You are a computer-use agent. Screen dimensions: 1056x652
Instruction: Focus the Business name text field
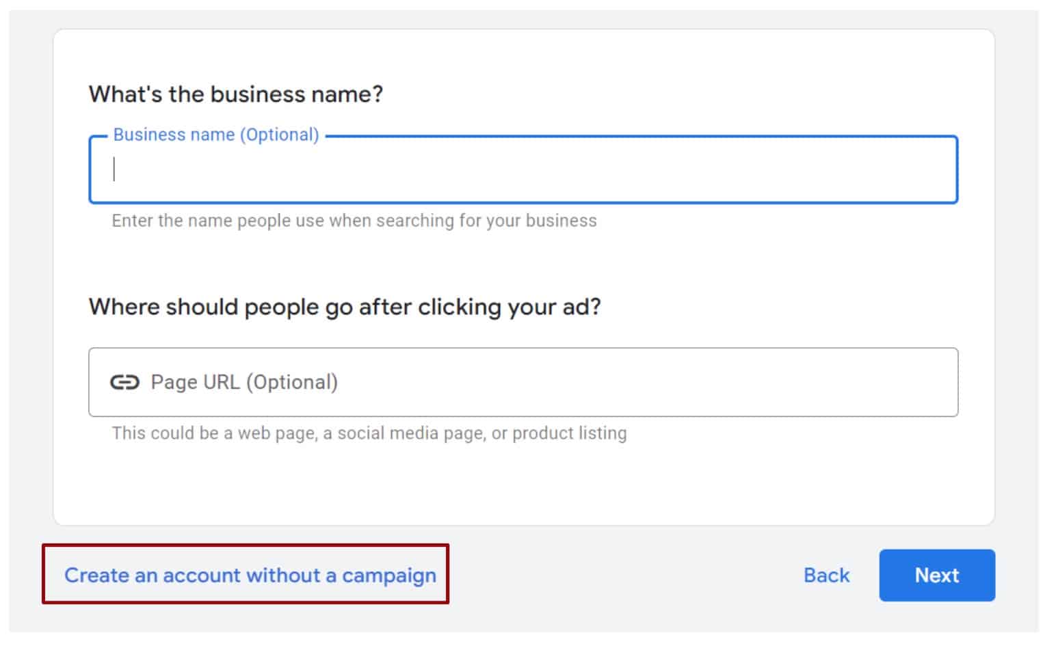(523, 169)
